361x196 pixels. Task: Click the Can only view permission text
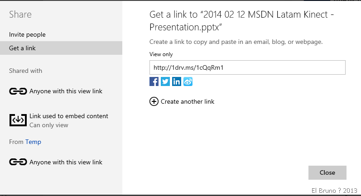click(x=49, y=125)
